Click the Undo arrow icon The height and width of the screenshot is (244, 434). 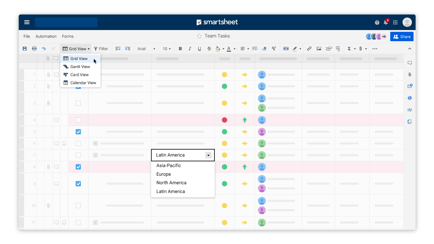(x=44, y=49)
